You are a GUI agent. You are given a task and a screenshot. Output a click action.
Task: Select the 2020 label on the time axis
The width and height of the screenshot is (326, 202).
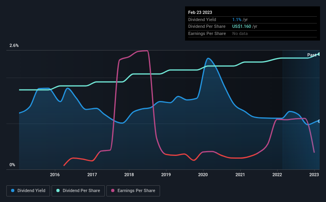coord(203,175)
